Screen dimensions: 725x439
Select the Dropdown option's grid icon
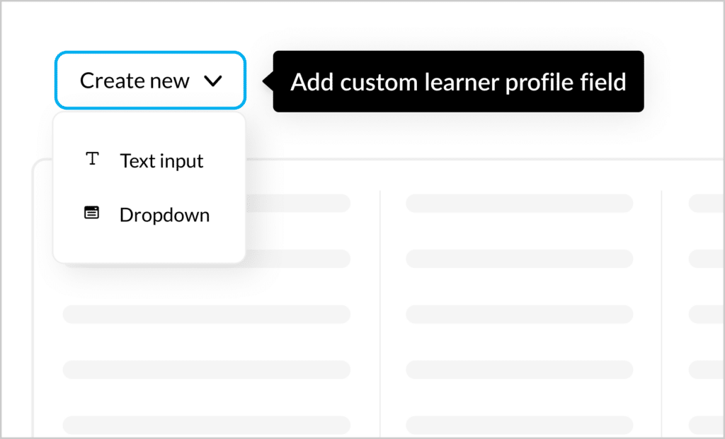[x=93, y=213]
